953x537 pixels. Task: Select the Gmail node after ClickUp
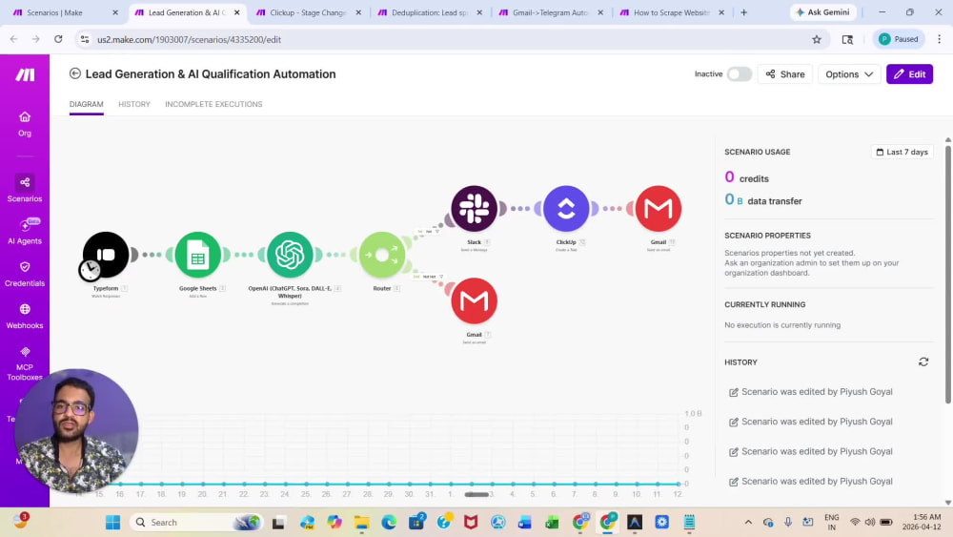pyautogui.click(x=659, y=209)
